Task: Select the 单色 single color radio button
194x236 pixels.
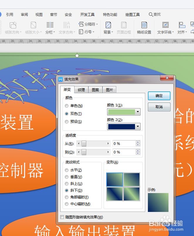Action: coord(67,106)
